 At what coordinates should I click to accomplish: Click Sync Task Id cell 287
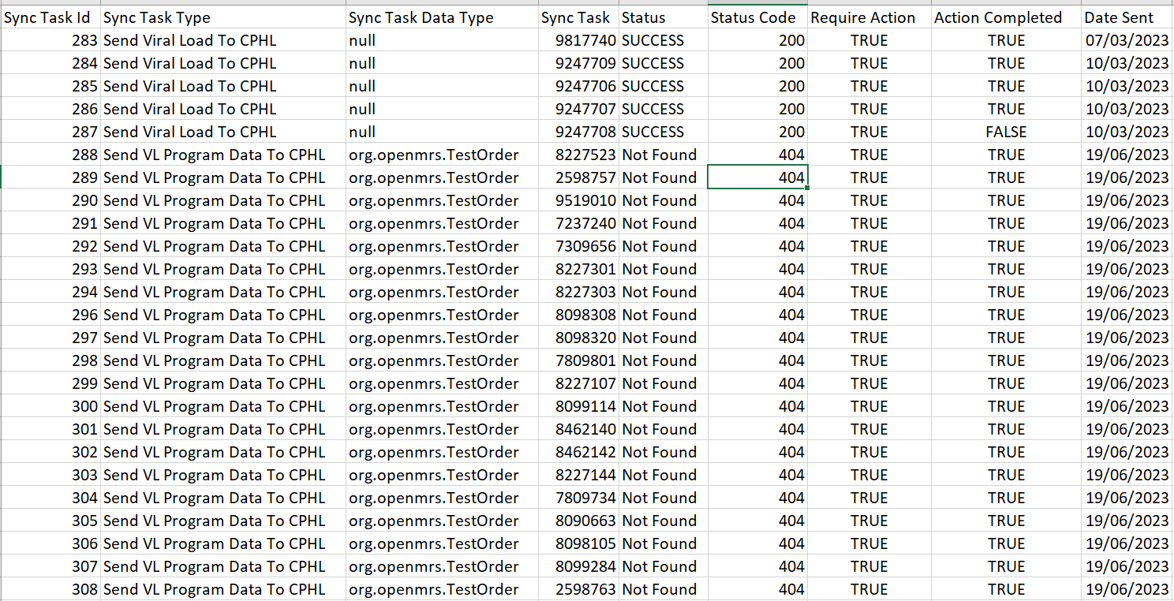50,132
